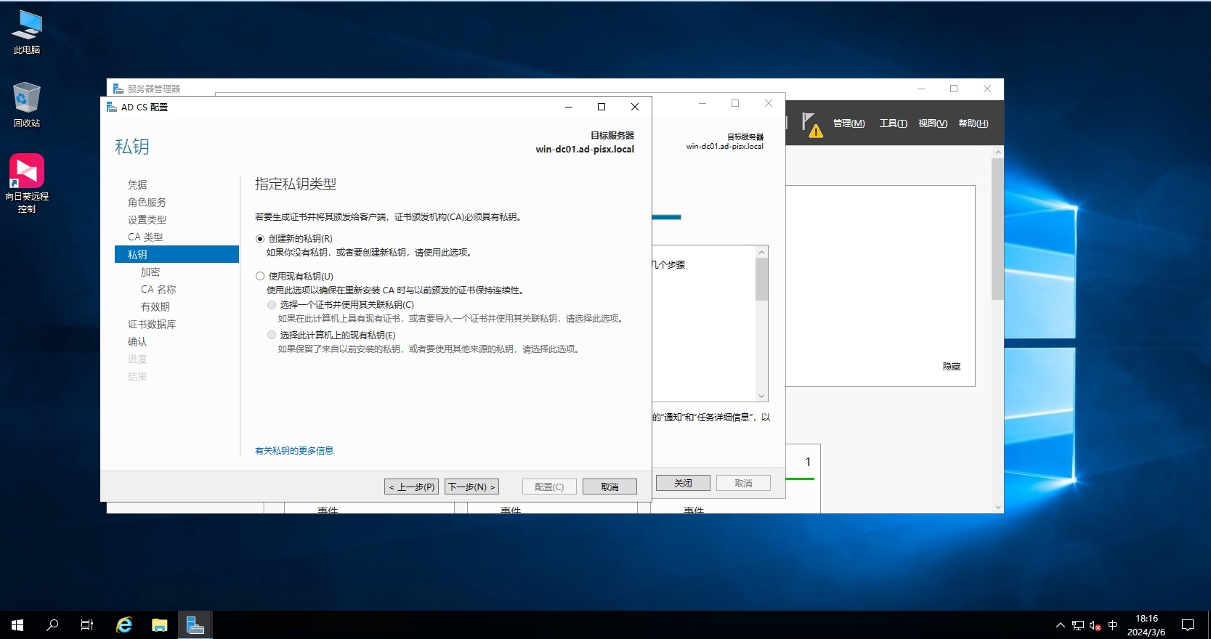
Task: Open the 管理(M) menu
Action: pyautogui.click(x=848, y=123)
